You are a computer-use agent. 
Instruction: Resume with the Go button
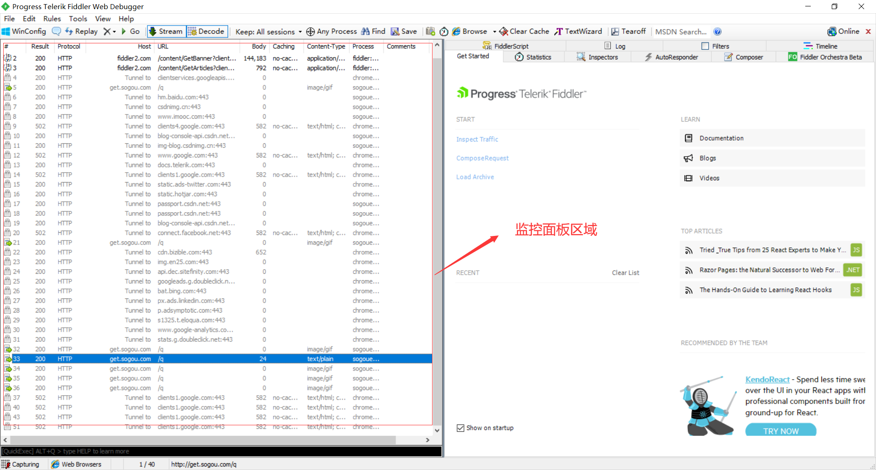[130, 31]
